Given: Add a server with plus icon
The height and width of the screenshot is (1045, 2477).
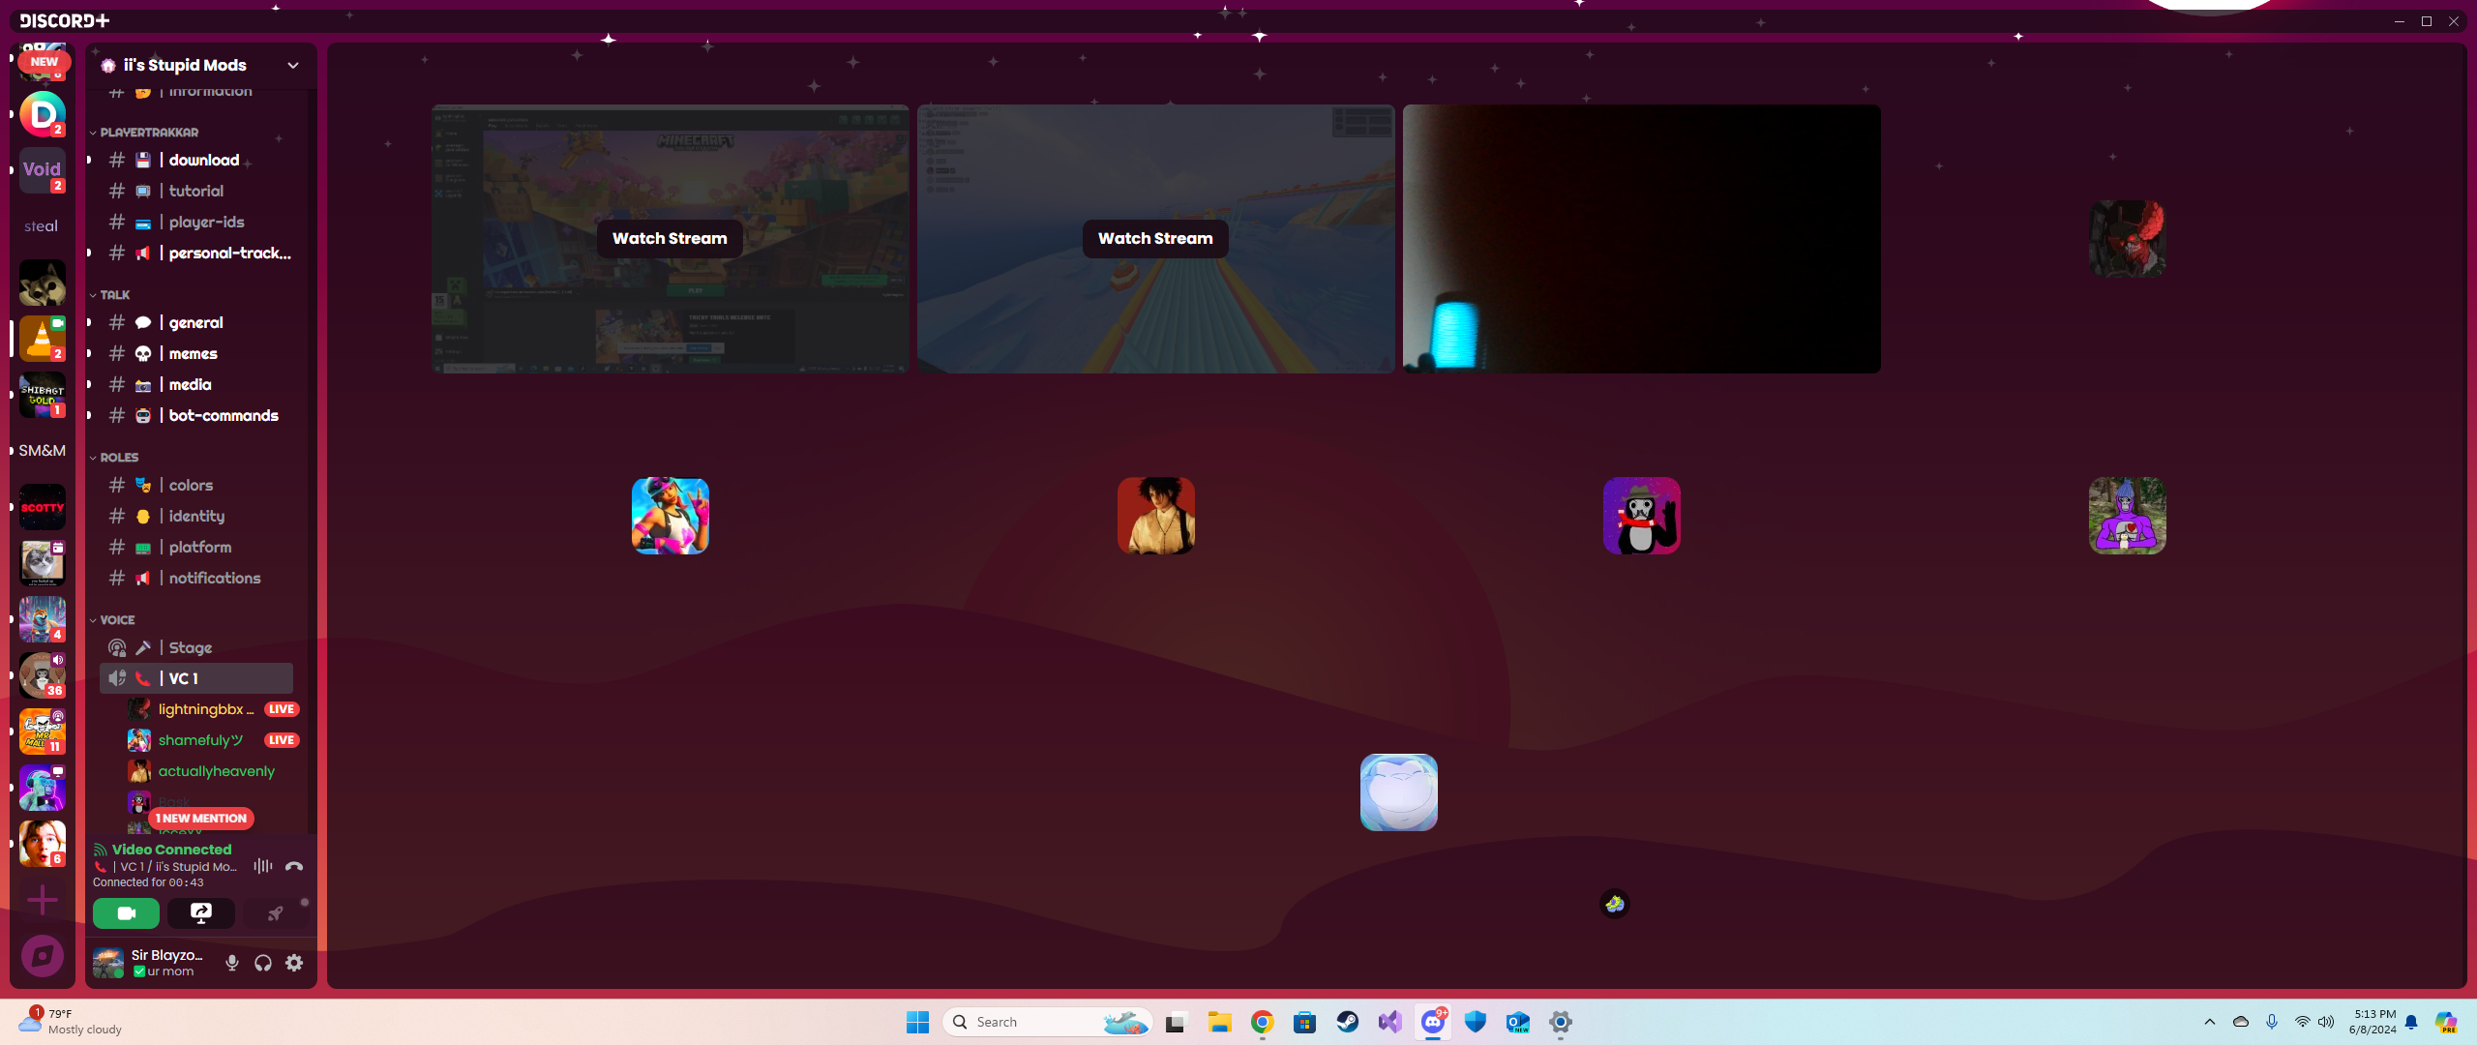Looking at the screenshot, I should (x=43, y=900).
